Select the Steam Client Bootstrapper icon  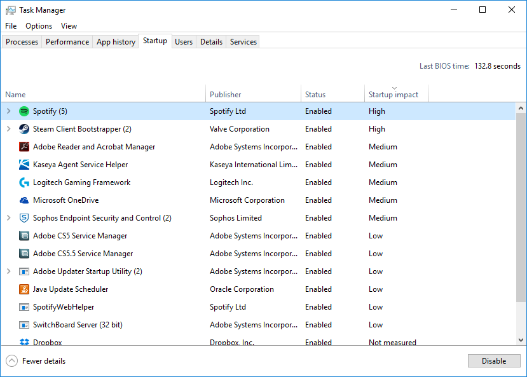(x=24, y=128)
